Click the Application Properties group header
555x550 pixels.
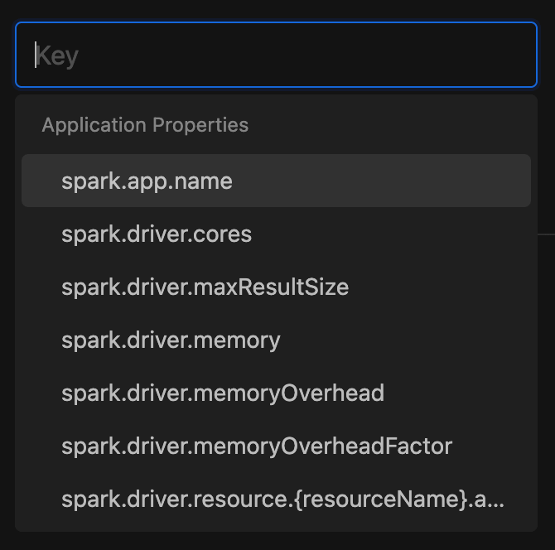coord(145,125)
